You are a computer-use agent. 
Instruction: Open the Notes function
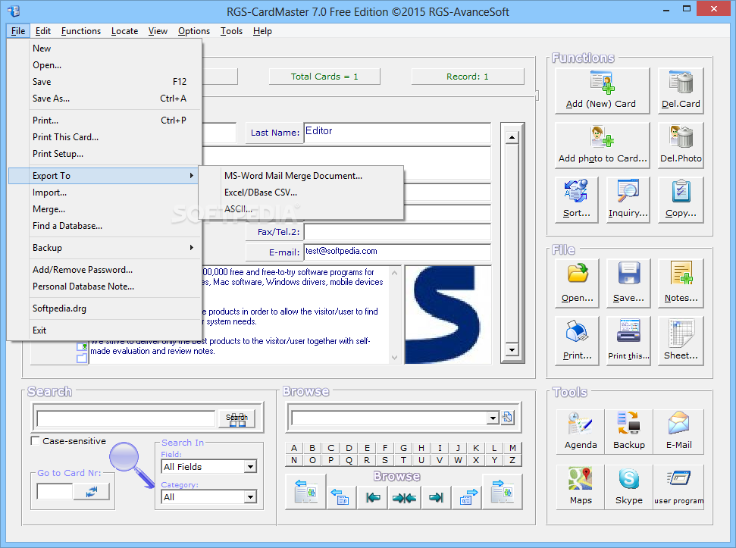(x=681, y=283)
